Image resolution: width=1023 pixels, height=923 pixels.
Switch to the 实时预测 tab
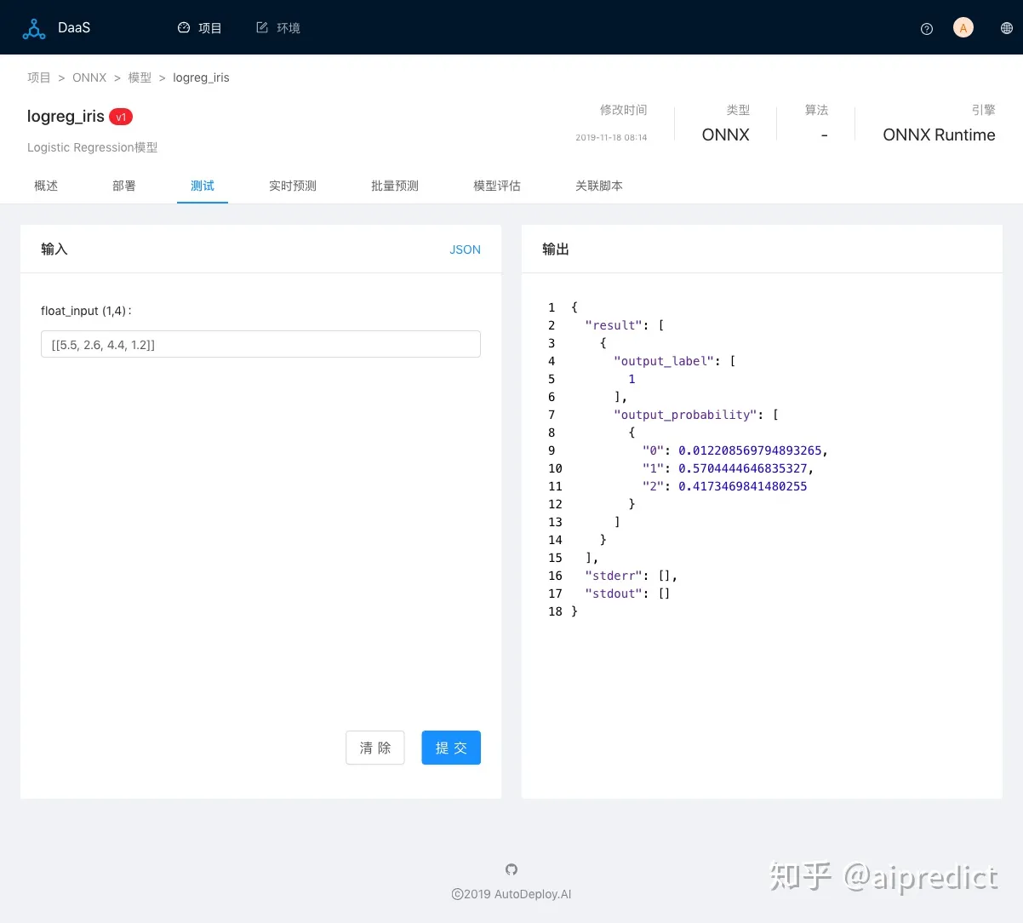pyautogui.click(x=293, y=186)
